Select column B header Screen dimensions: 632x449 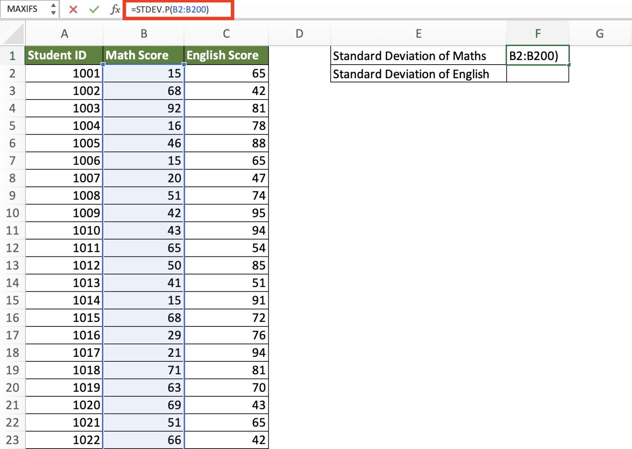point(144,33)
